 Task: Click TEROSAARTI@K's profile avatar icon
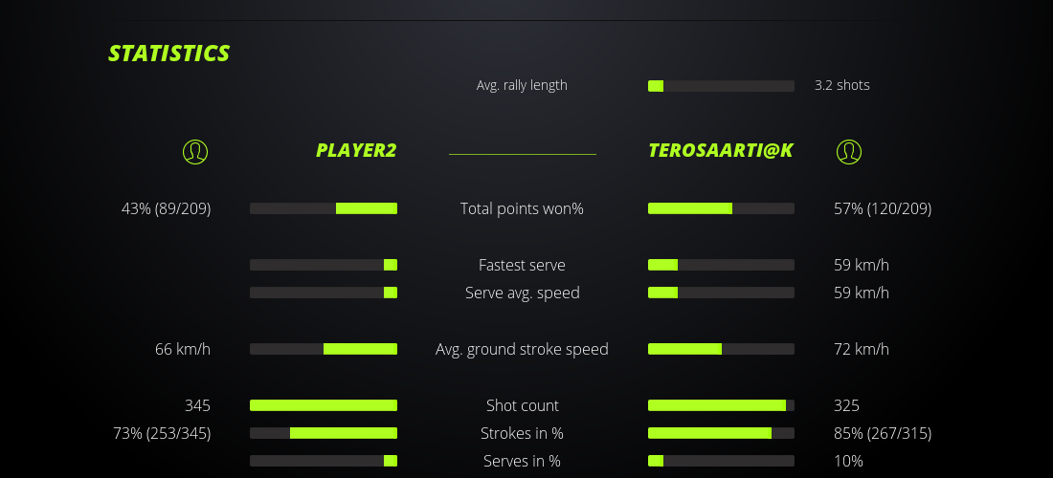click(848, 151)
